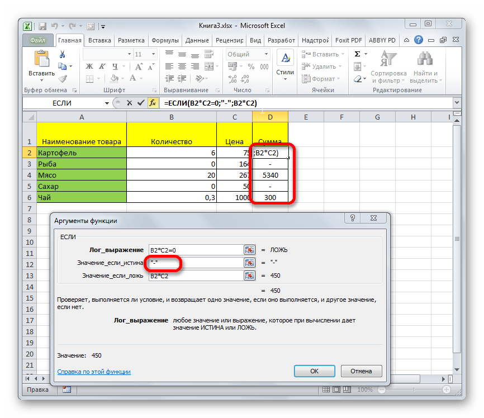The width and height of the screenshot is (484, 418).
Task: Click the Отмена button
Action: (x=360, y=371)
